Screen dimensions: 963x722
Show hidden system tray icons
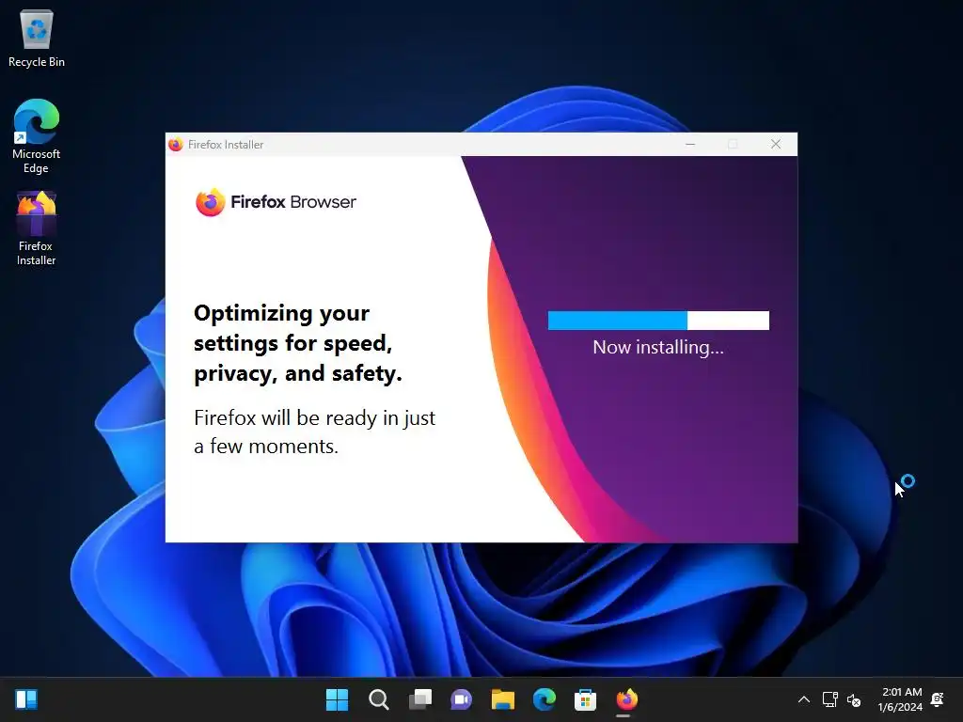coord(803,699)
